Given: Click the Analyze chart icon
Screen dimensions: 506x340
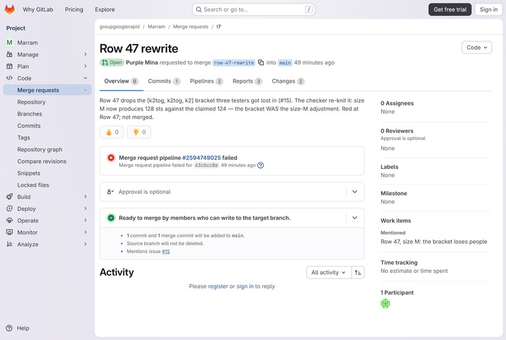Looking at the screenshot, I should [x=9, y=244].
